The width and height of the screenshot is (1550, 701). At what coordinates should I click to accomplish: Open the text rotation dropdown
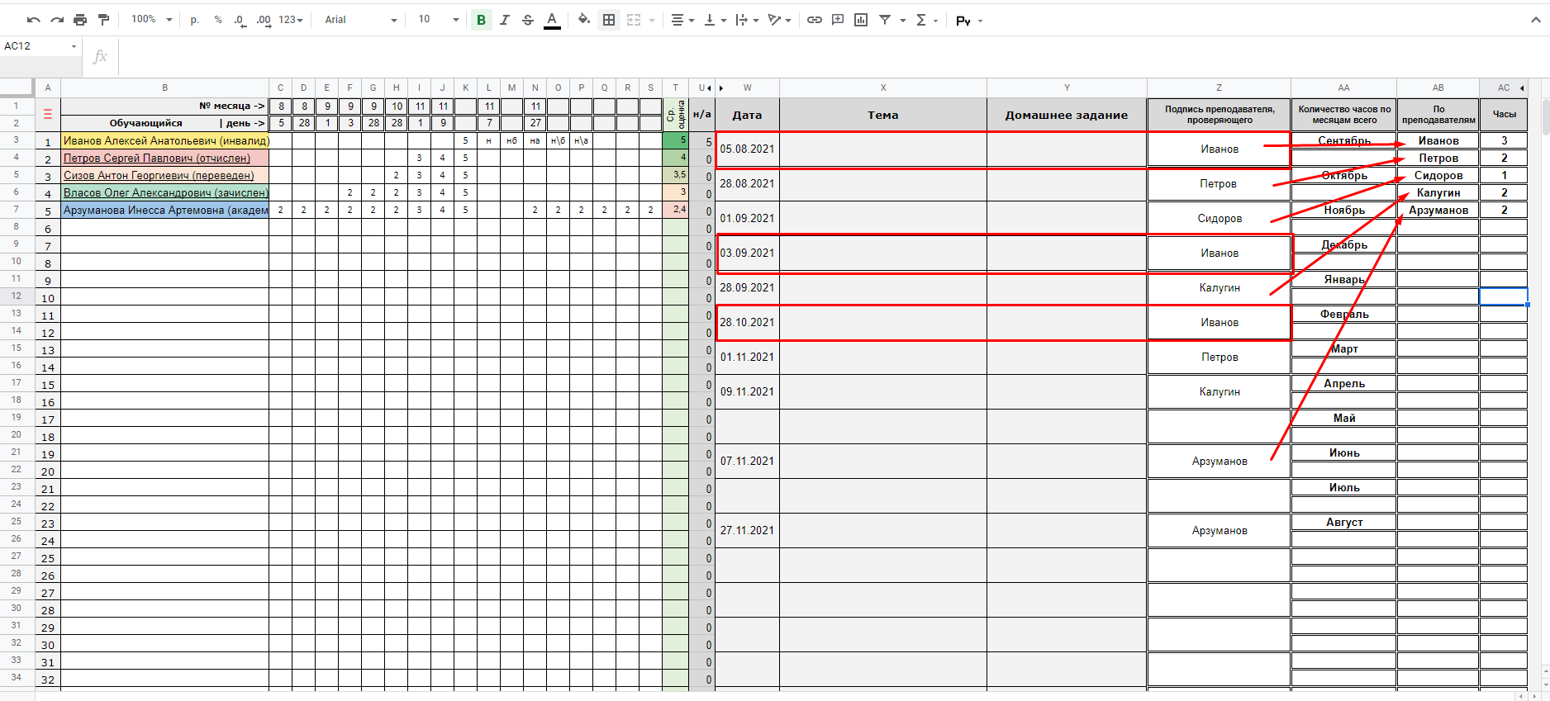click(x=779, y=20)
